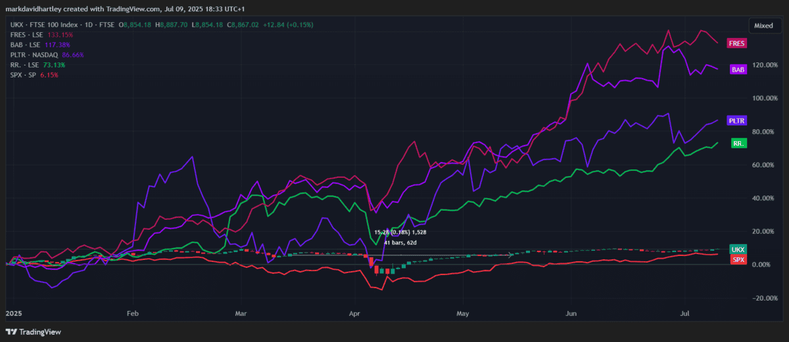Click the UKX label tag on right axis
The height and width of the screenshot is (342, 789).
pyautogui.click(x=738, y=249)
